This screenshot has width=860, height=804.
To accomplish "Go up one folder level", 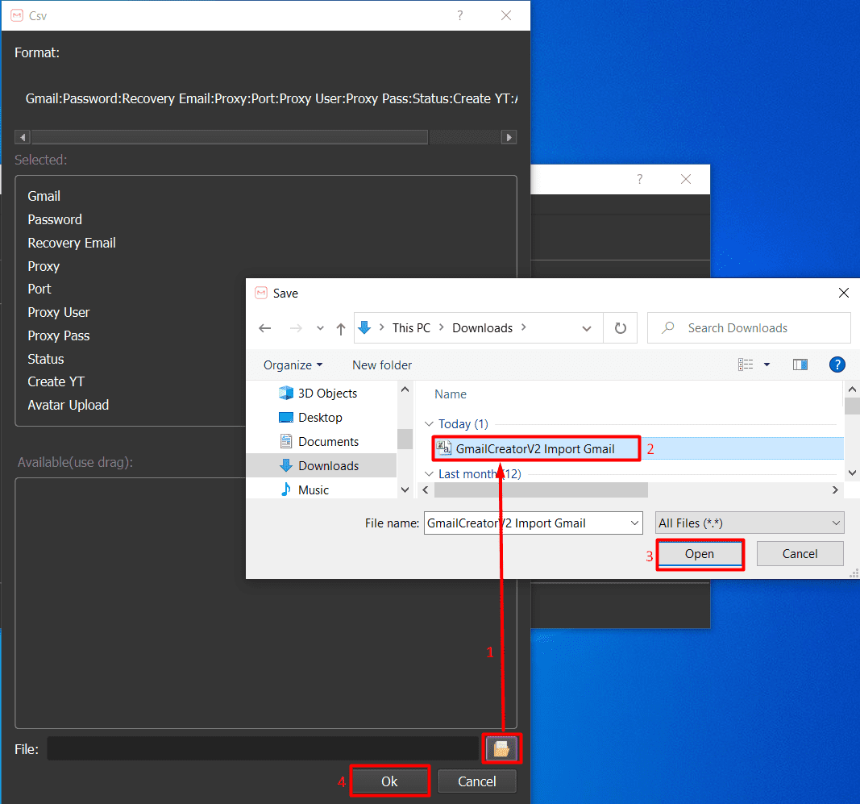I will click(x=341, y=328).
